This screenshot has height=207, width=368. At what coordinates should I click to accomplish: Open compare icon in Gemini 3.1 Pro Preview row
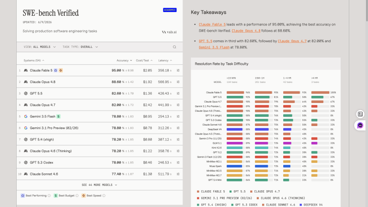click(178, 128)
